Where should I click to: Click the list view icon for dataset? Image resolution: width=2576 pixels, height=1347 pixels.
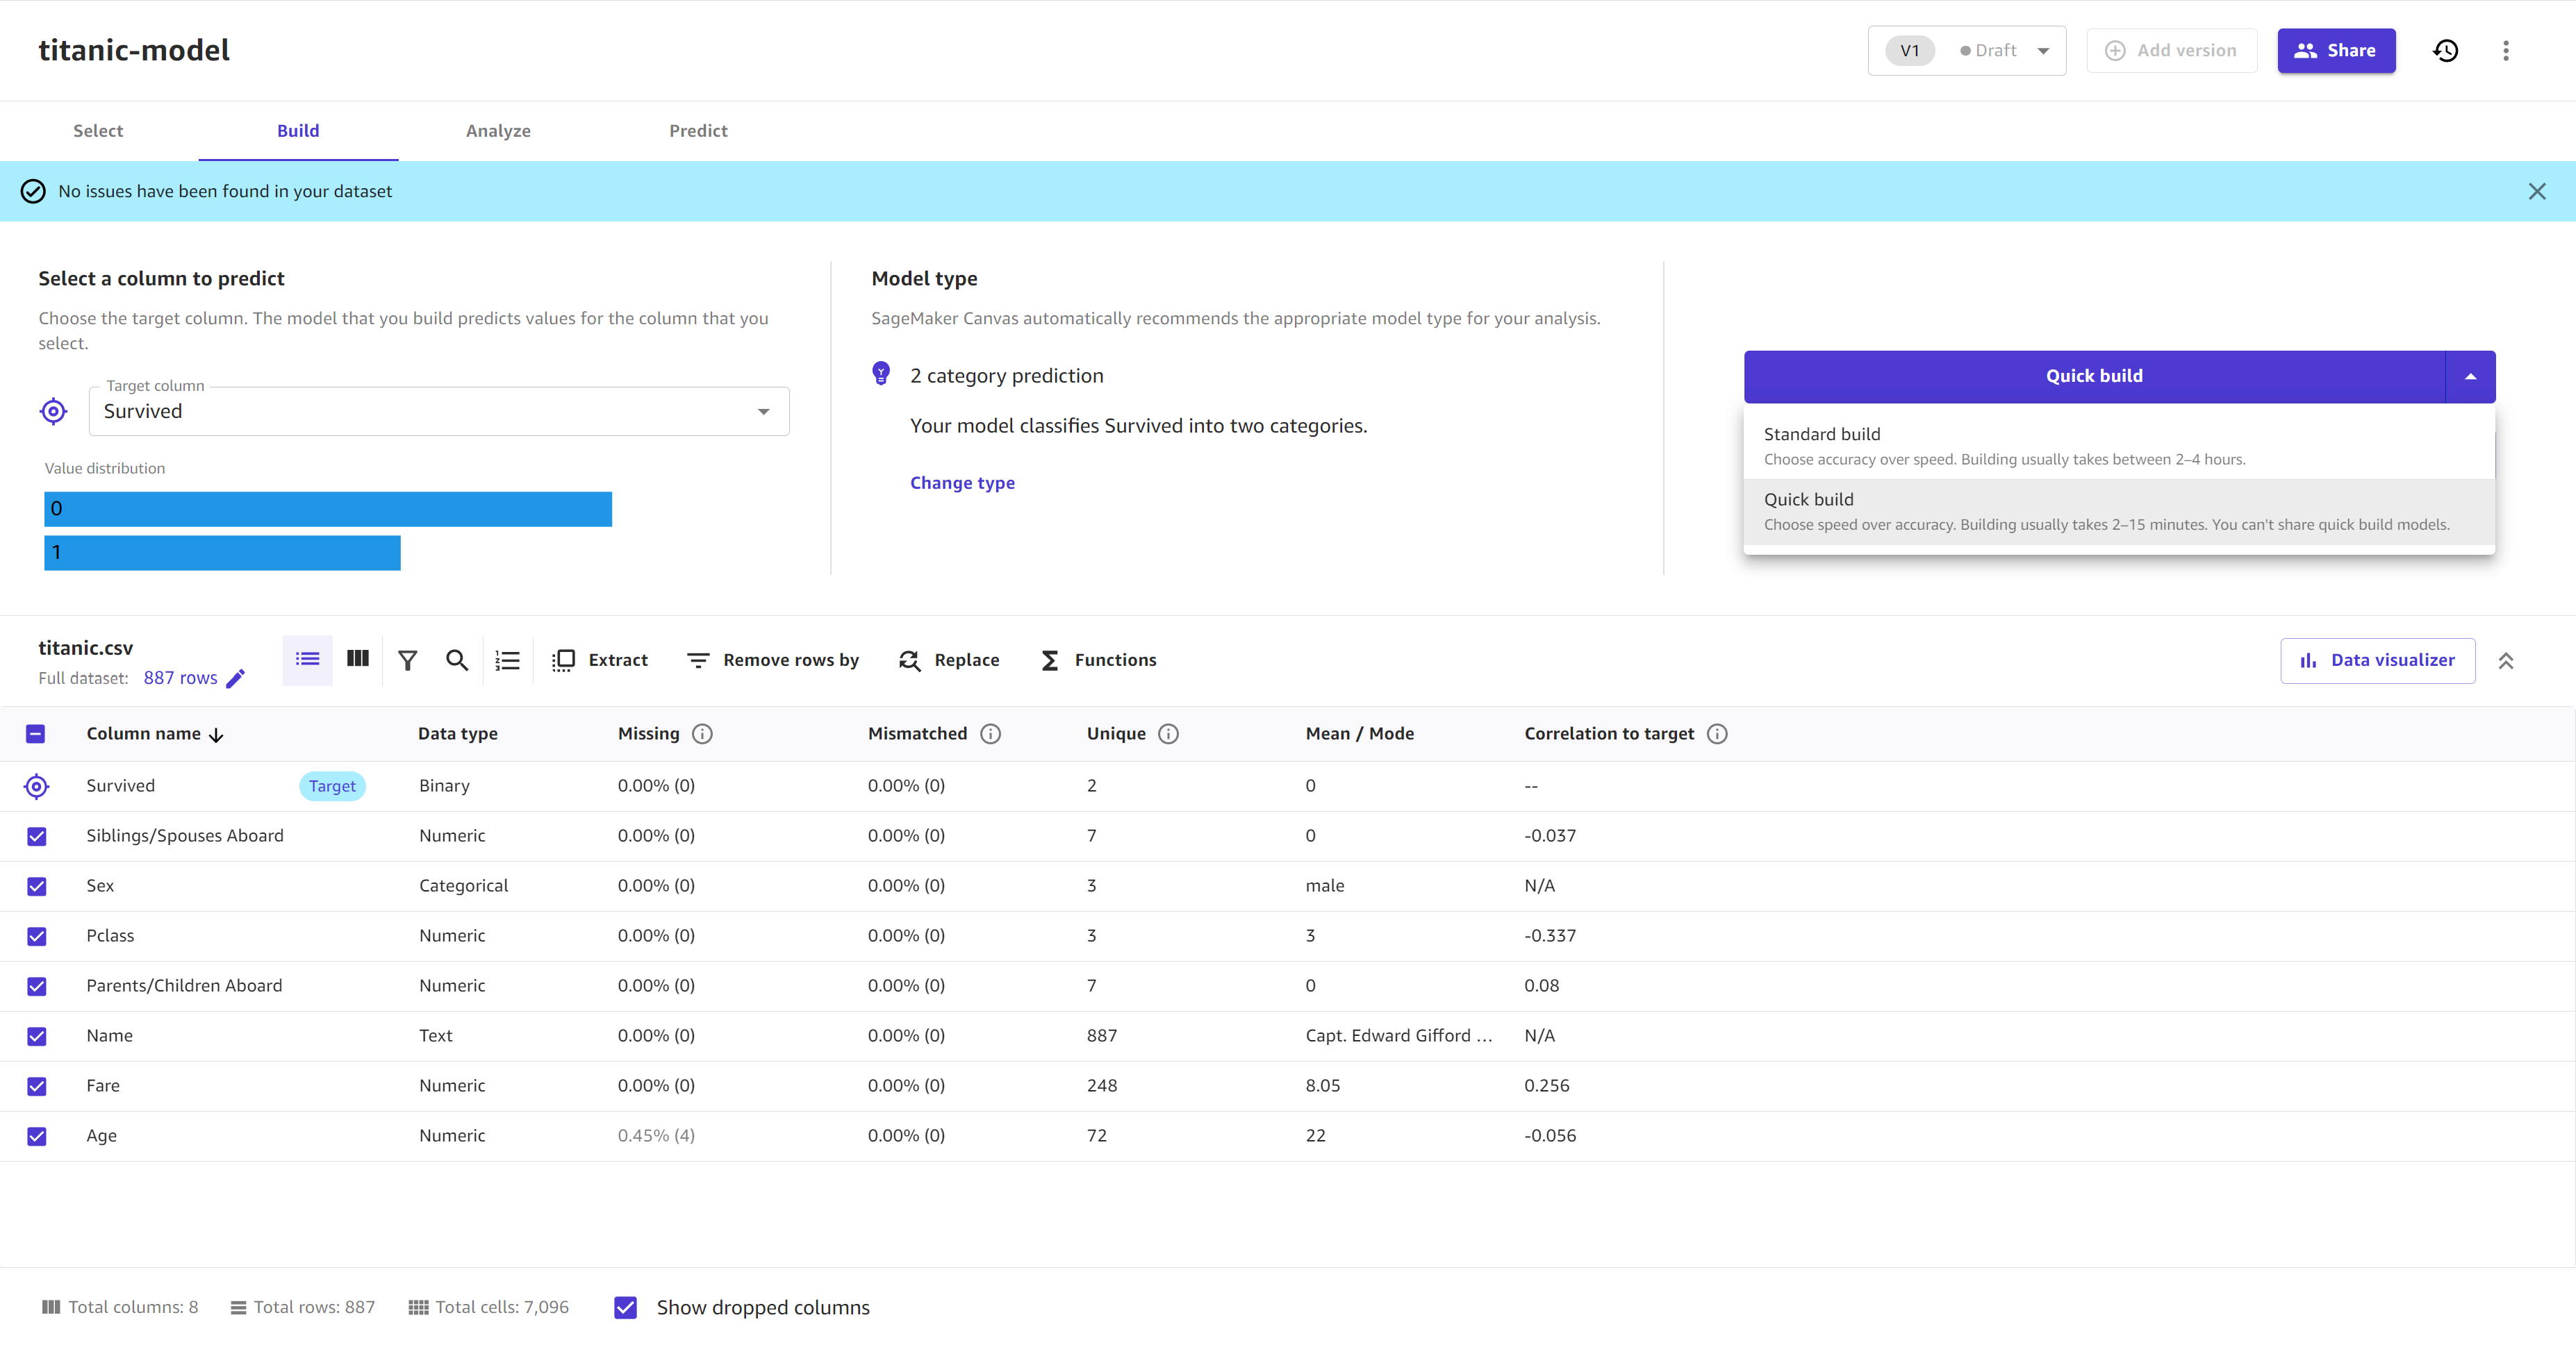pos(308,659)
